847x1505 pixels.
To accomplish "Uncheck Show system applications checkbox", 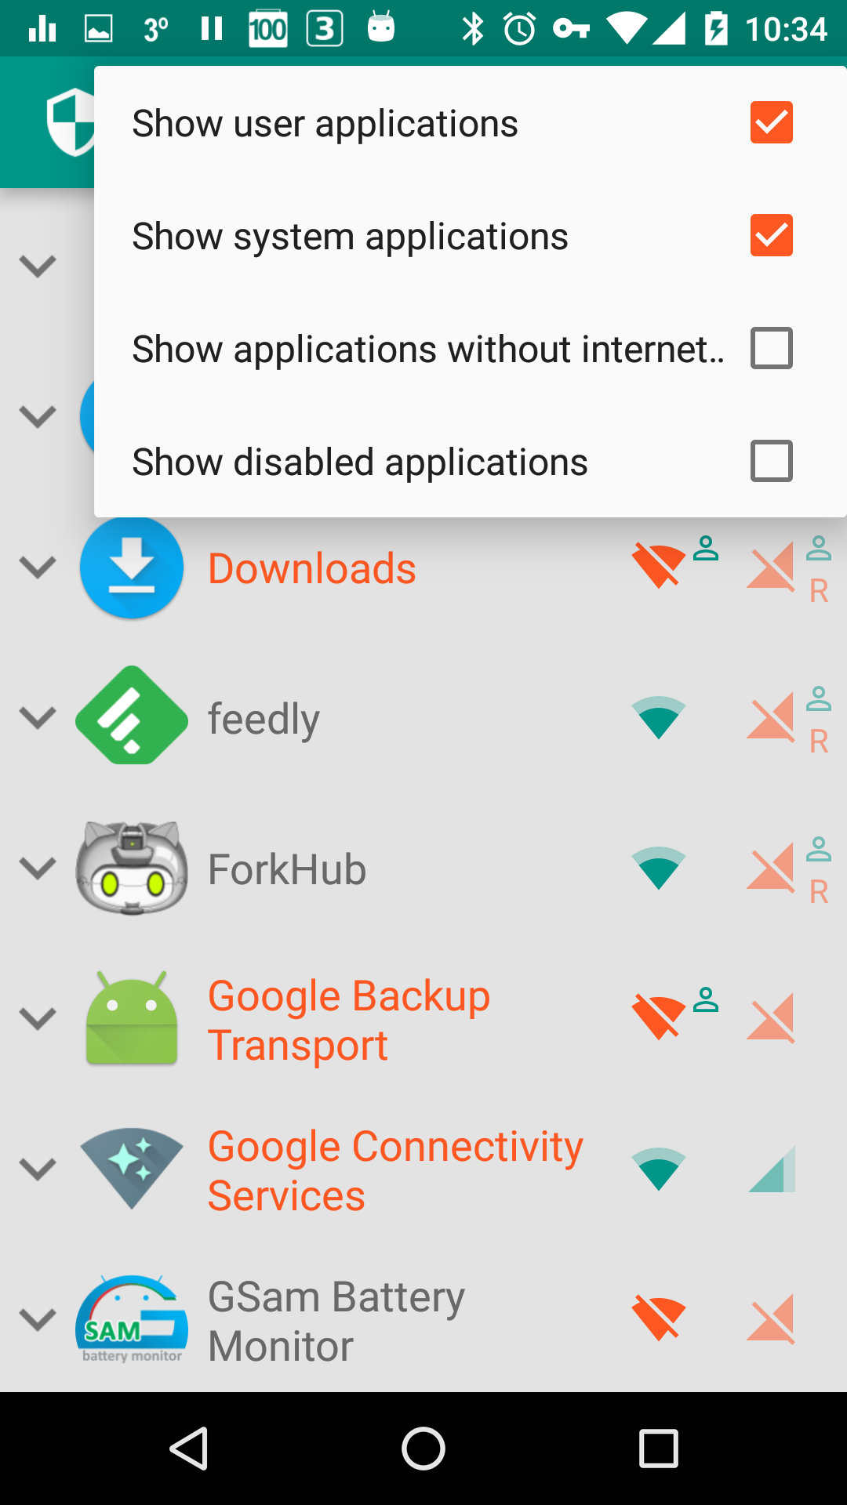I will click(x=772, y=235).
